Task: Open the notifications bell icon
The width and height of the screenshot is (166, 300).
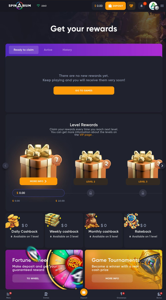Action: click(142, 6)
